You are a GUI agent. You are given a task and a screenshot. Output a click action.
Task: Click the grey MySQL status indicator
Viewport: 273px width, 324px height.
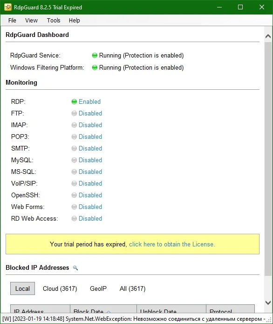point(74,160)
